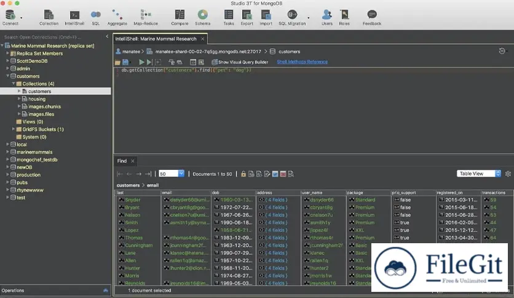
Task: Click the package column header
Action: [368, 193]
